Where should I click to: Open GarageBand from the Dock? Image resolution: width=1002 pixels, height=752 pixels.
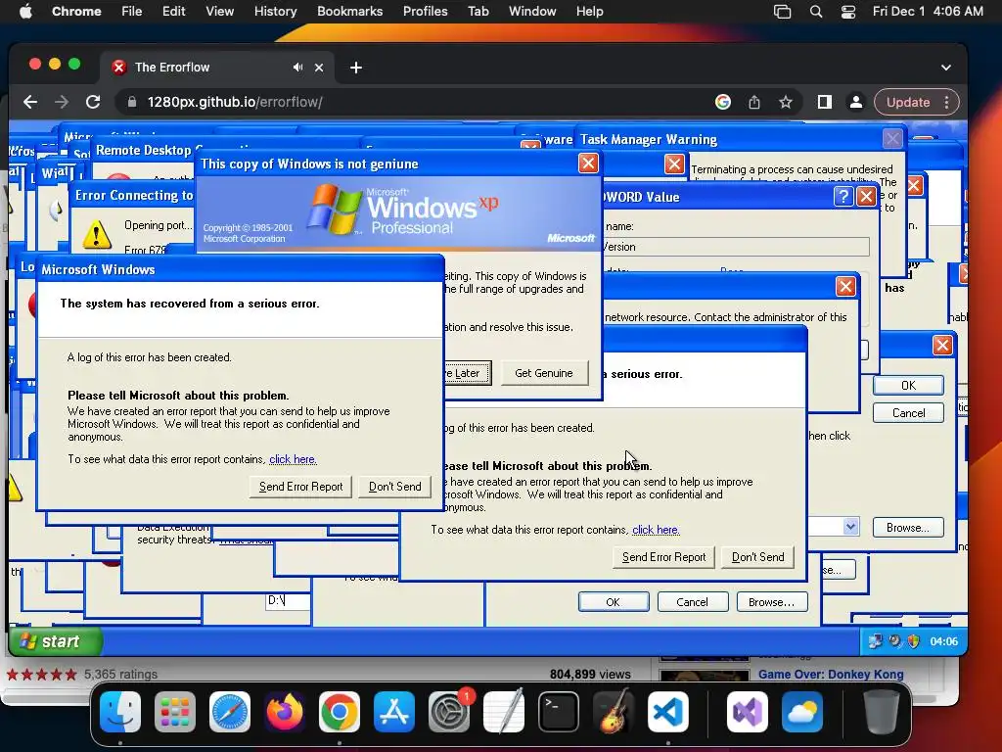tap(614, 712)
